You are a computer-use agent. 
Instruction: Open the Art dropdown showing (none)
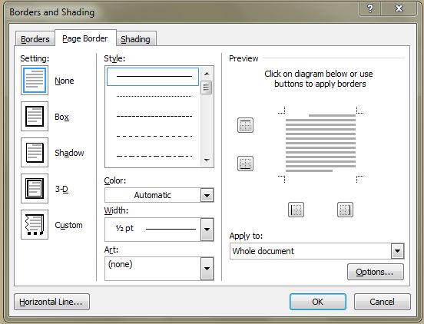coord(159,269)
